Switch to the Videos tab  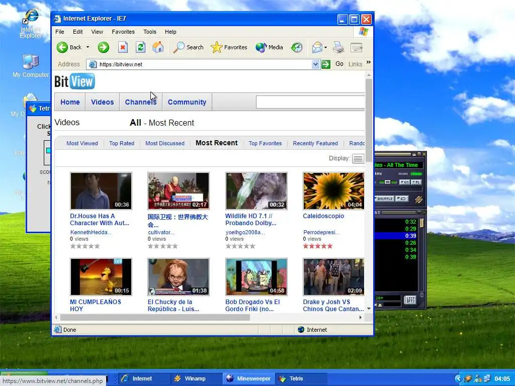[103, 102]
